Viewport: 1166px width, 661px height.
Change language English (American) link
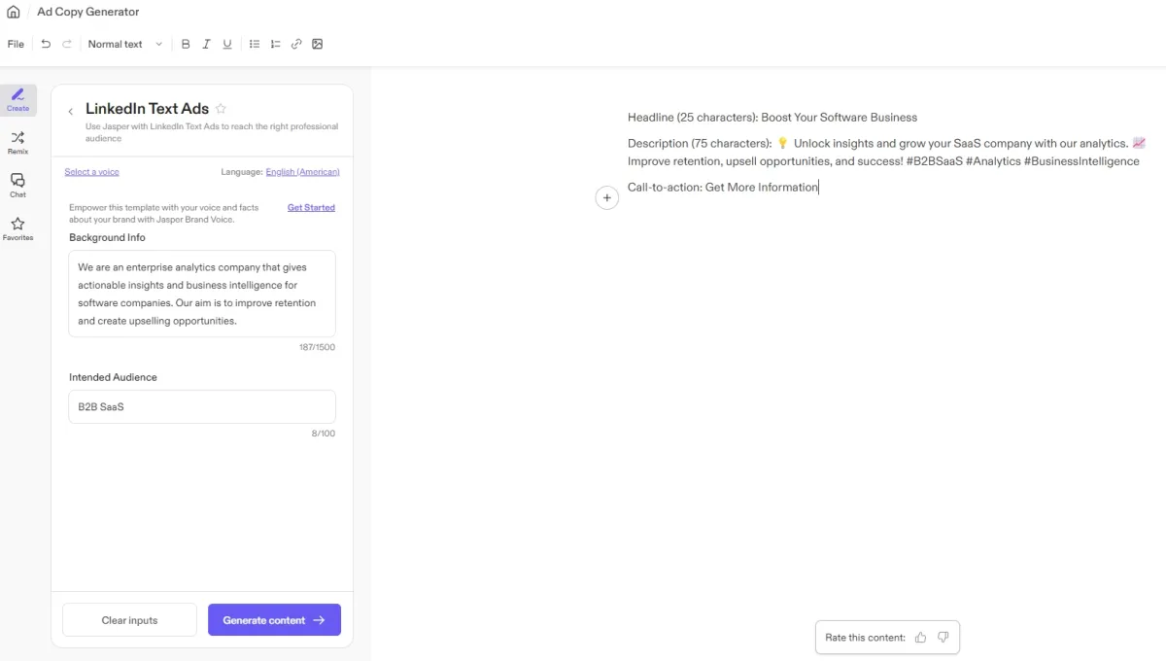click(303, 172)
